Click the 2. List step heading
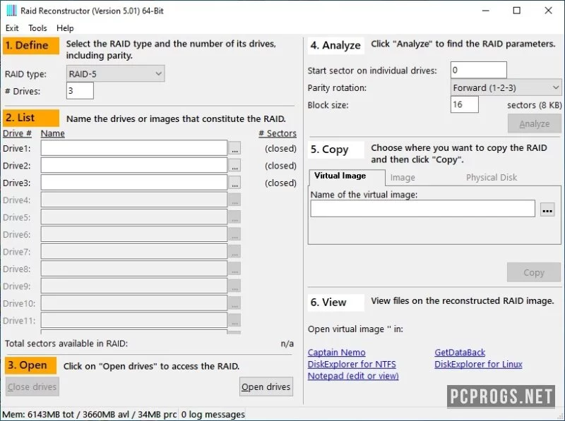The height and width of the screenshot is (421, 565). (31, 118)
